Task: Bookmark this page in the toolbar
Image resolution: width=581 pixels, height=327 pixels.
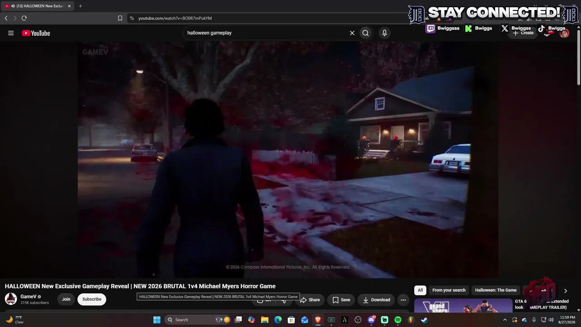Action: (120, 18)
